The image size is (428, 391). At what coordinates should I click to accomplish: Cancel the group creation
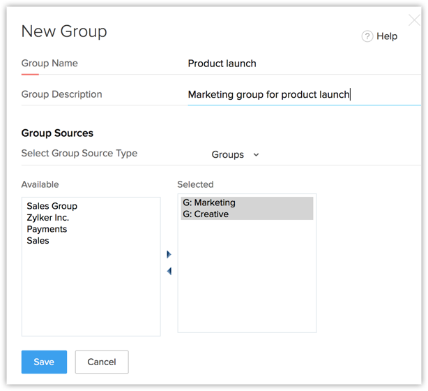(102, 362)
